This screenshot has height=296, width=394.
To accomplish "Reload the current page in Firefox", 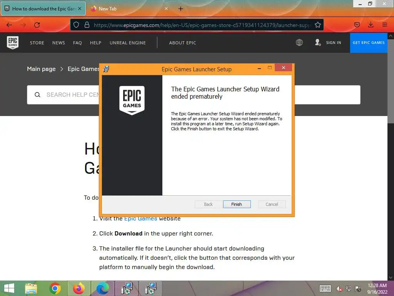I will (x=37, y=25).
